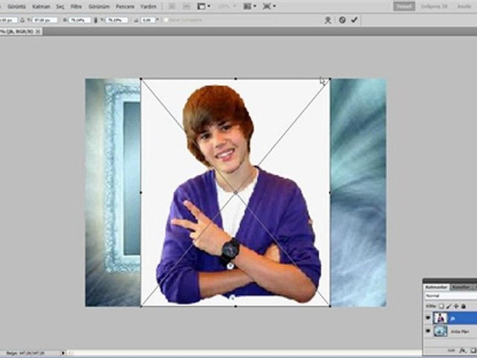This screenshot has width=477, height=358.
Task: Click the horizontal scrollbar at the bottom
Action: [244, 353]
